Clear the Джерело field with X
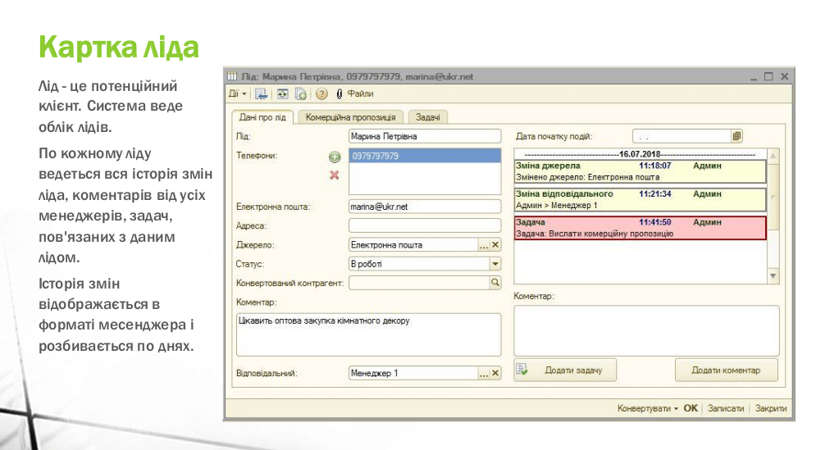 click(495, 245)
